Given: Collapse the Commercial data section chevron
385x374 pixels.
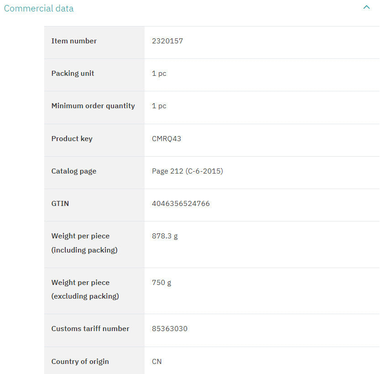Looking at the screenshot, I should 366,7.
